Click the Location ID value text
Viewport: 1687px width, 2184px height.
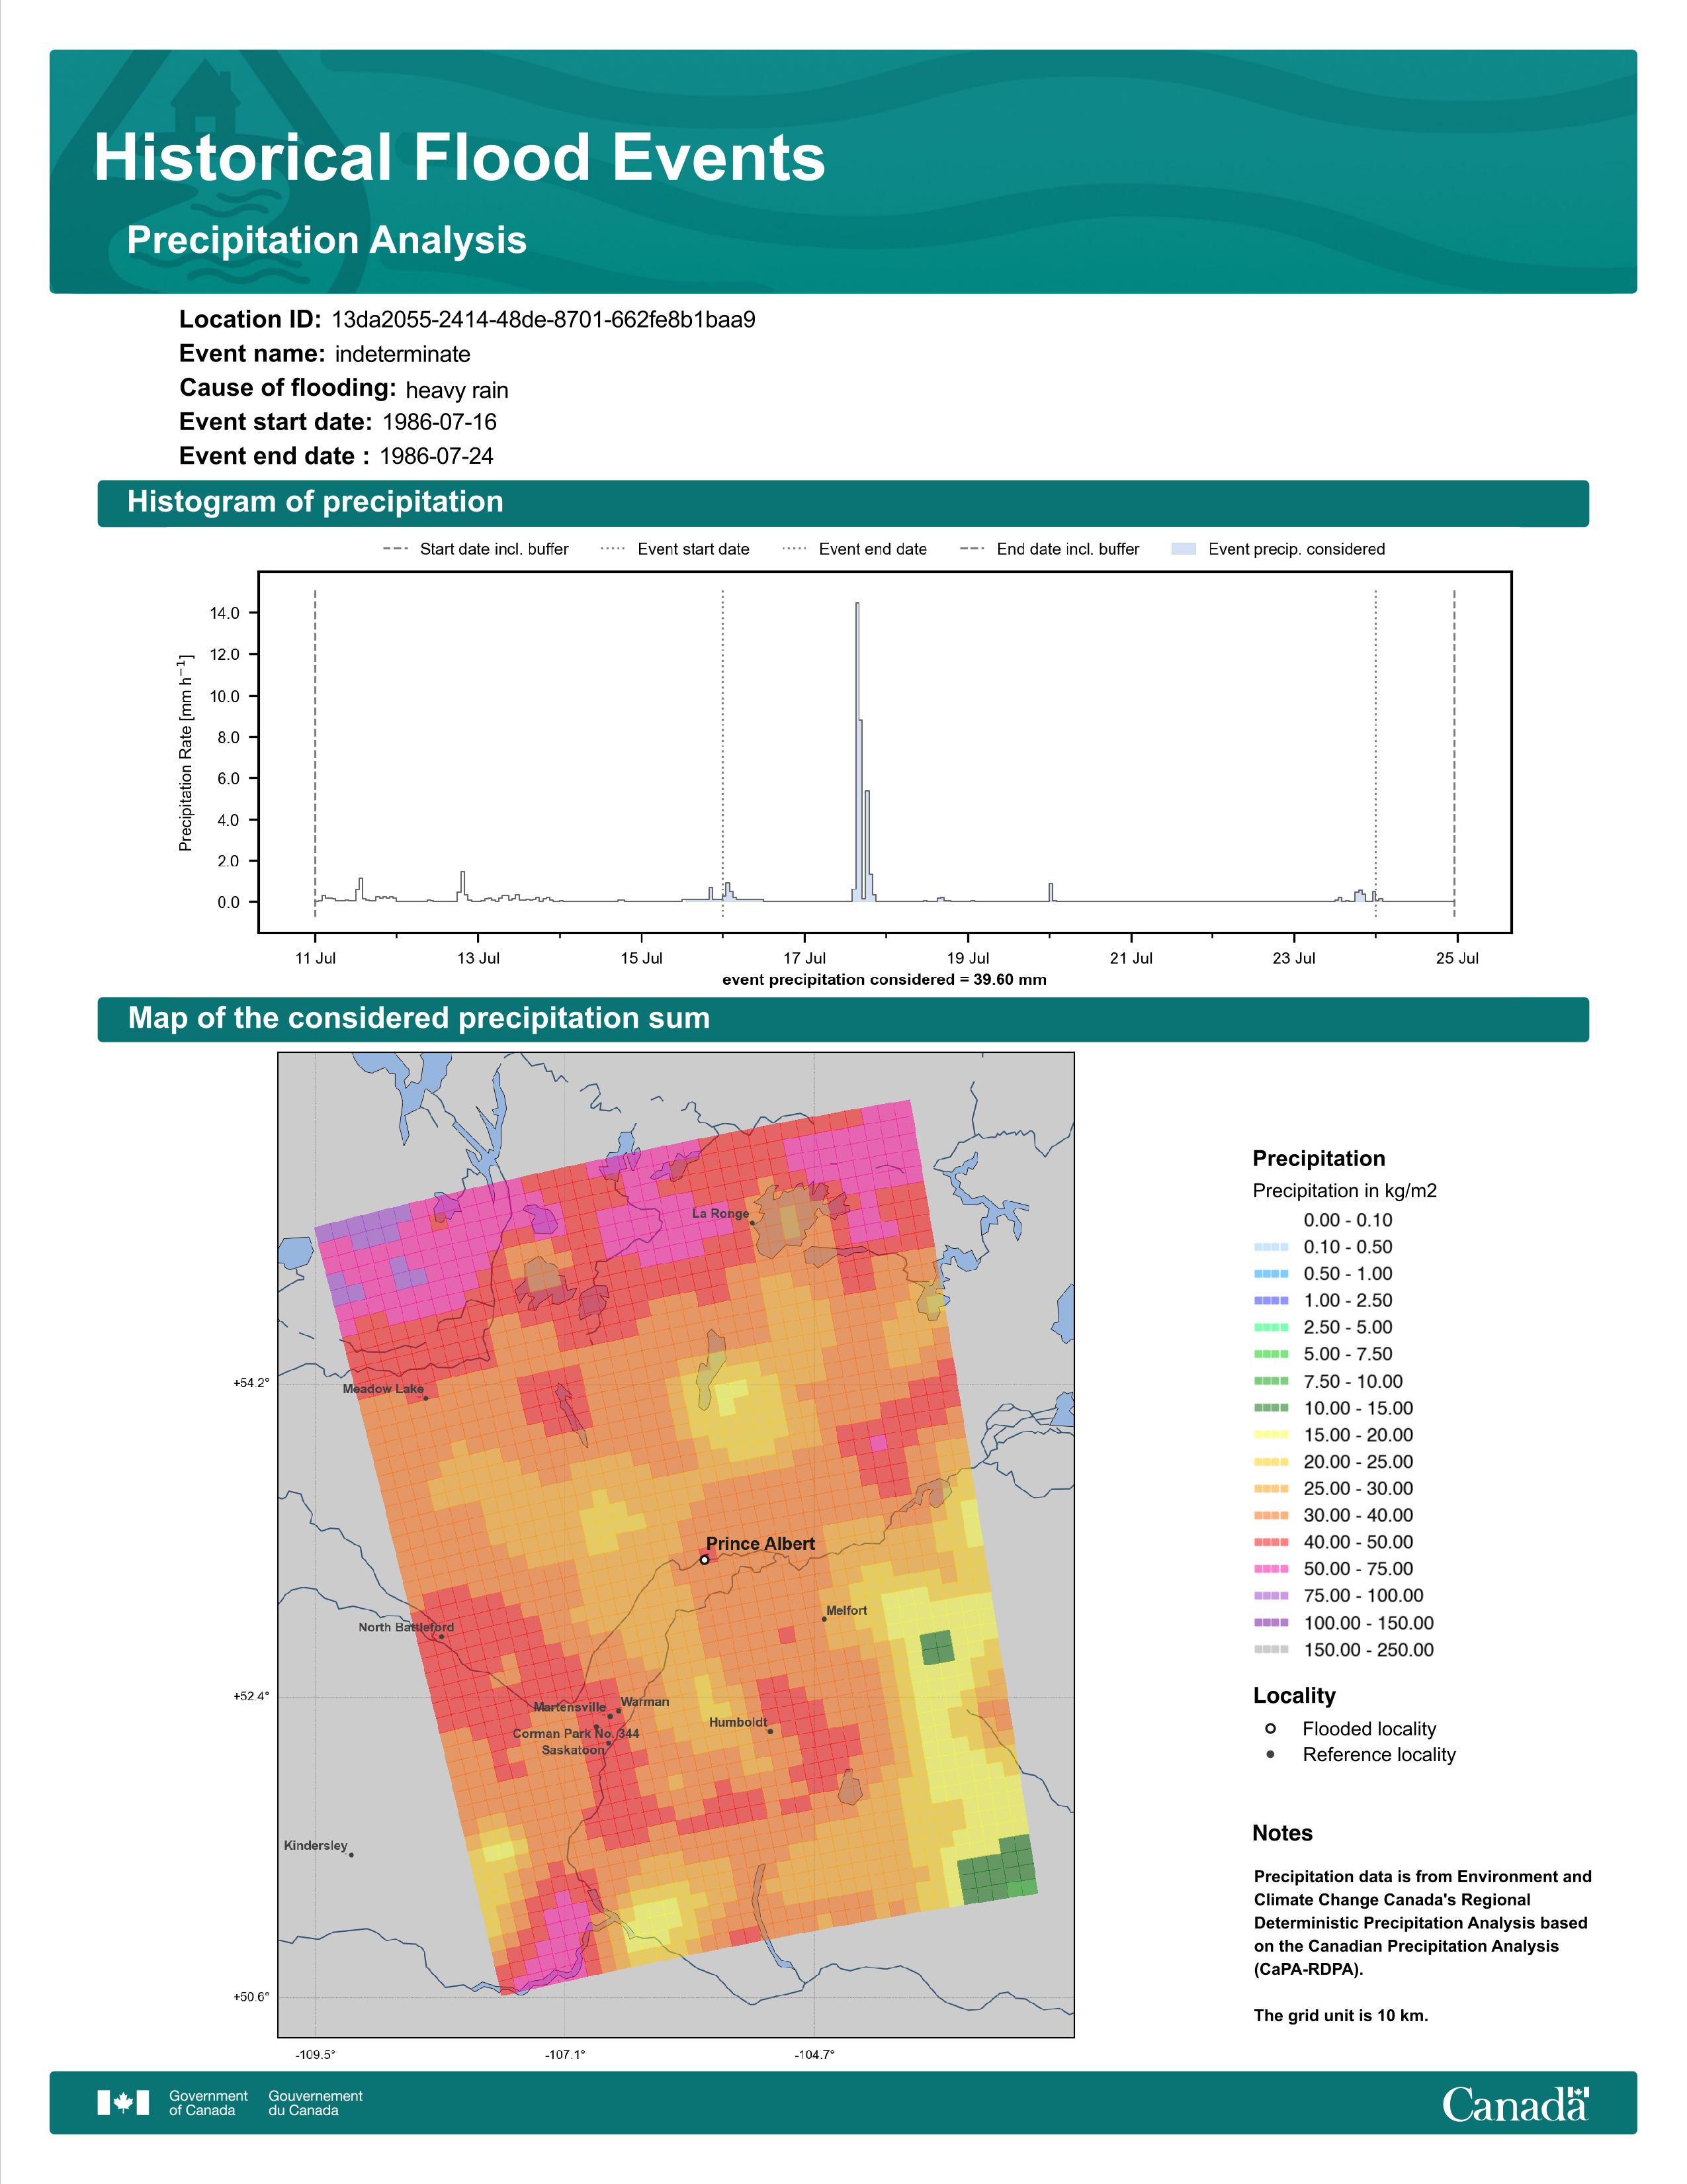pyautogui.click(x=544, y=320)
